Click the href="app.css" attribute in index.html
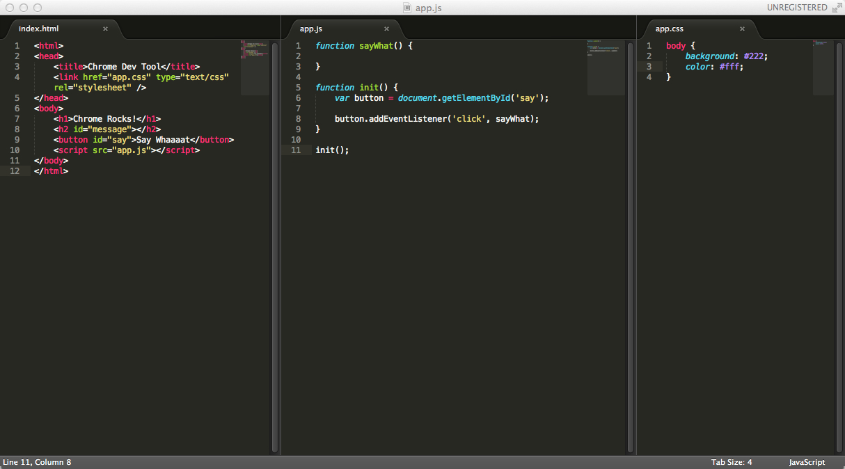Image resolution: width=845 pixels, height=469 pixels. tap(117, 77)
